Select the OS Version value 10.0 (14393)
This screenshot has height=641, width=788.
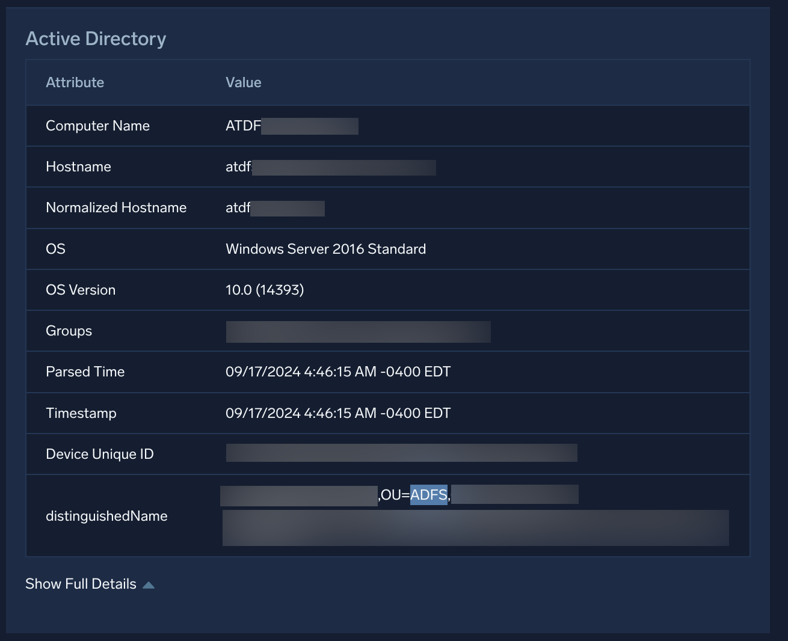[265, 289]
